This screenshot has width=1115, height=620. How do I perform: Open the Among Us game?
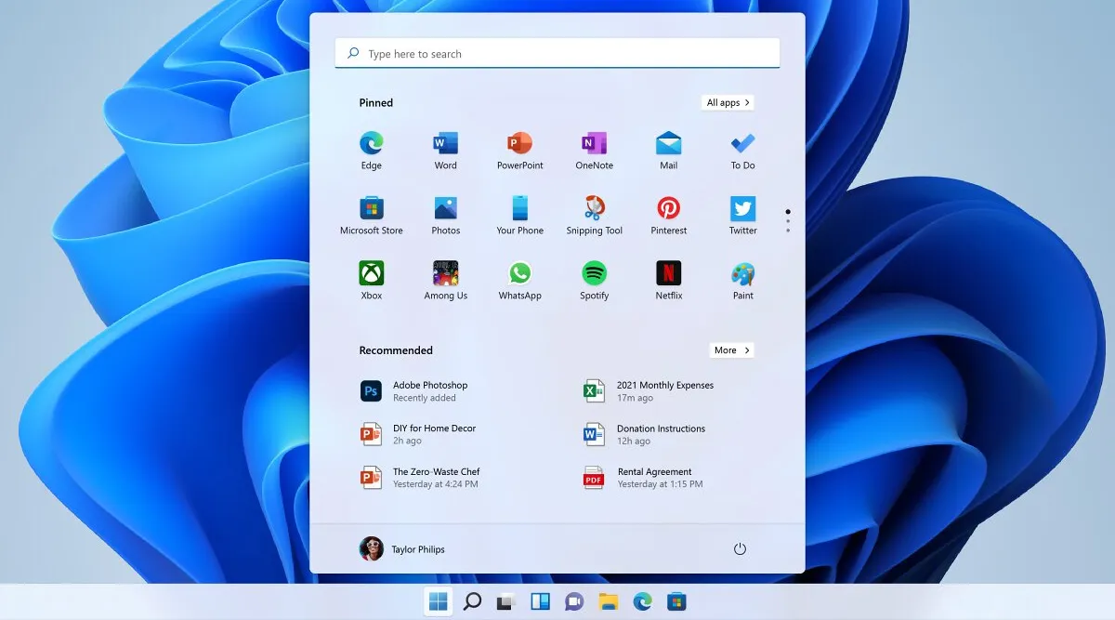coord(446,281)
